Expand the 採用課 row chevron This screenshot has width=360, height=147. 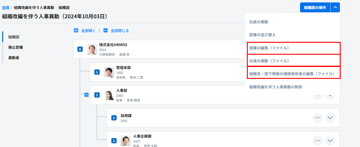330,118
